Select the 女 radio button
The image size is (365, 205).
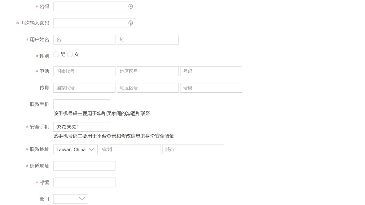tap(70, 54)
